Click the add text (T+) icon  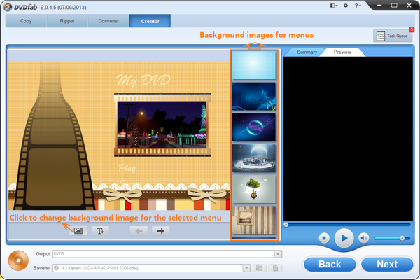click(x=100, y=231)
